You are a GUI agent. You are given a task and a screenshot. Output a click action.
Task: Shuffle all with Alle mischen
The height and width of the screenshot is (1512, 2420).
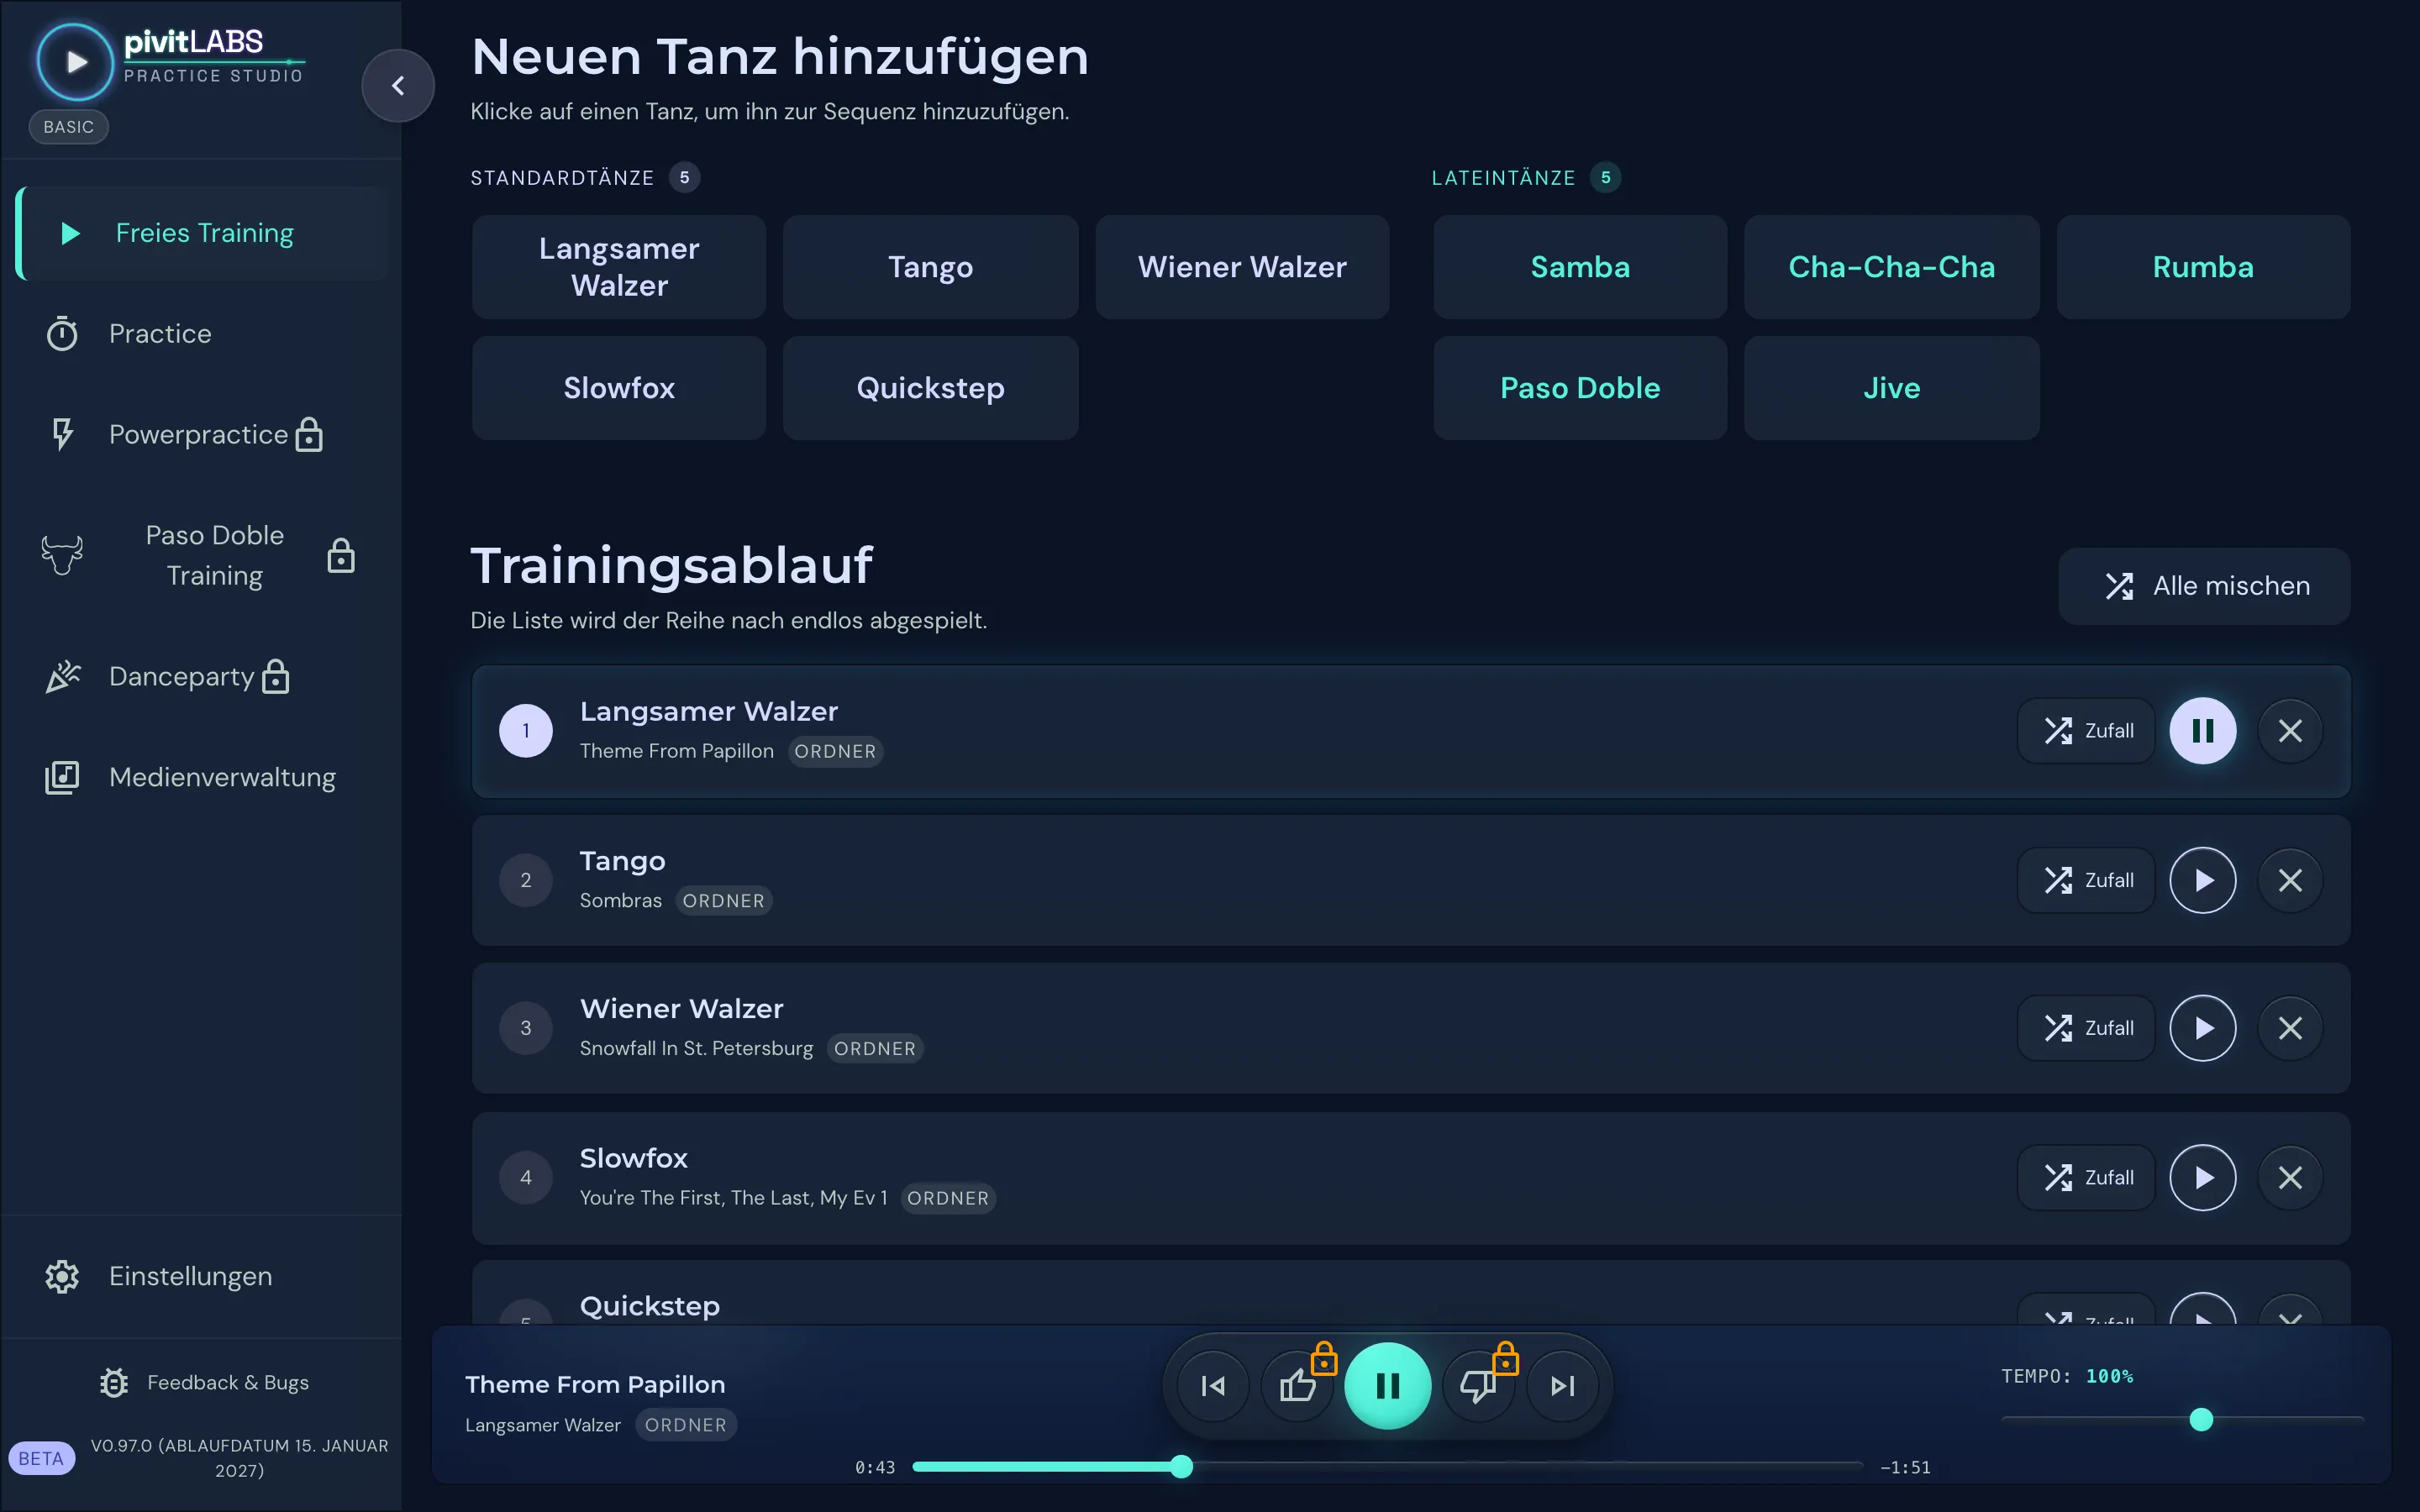[2204, 586]
